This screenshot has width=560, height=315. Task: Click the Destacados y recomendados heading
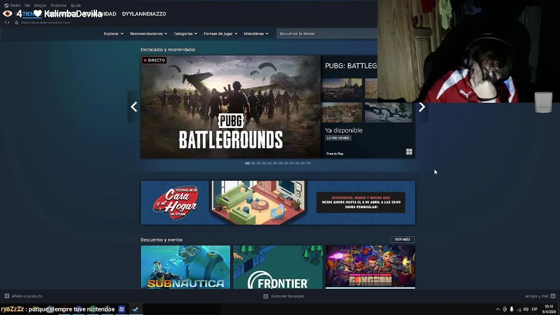(x=168, y=49)
